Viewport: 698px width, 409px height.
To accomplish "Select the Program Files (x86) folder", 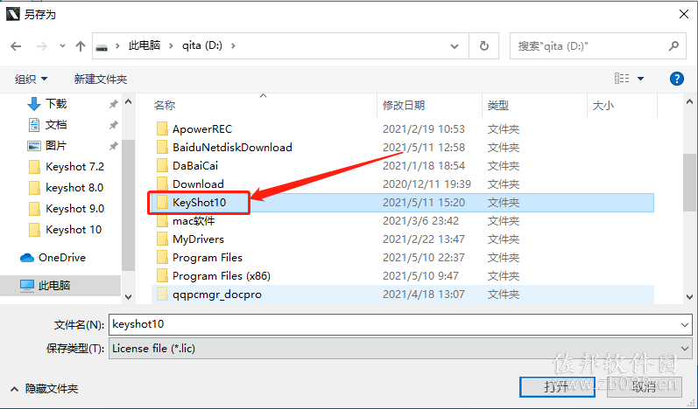I will pyautogui.click(x=222, y=276).
